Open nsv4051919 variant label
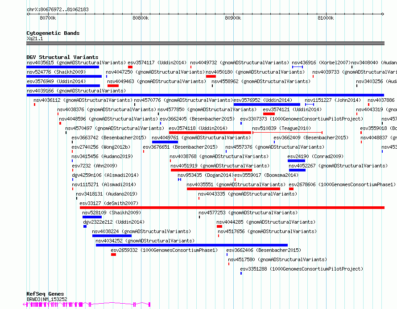397x309 pixels. coord(220,166)
